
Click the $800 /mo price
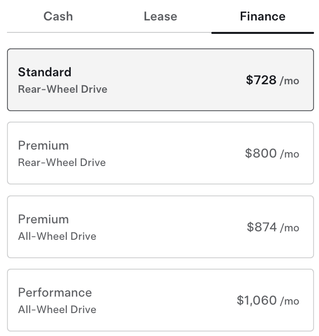[272, 154]
